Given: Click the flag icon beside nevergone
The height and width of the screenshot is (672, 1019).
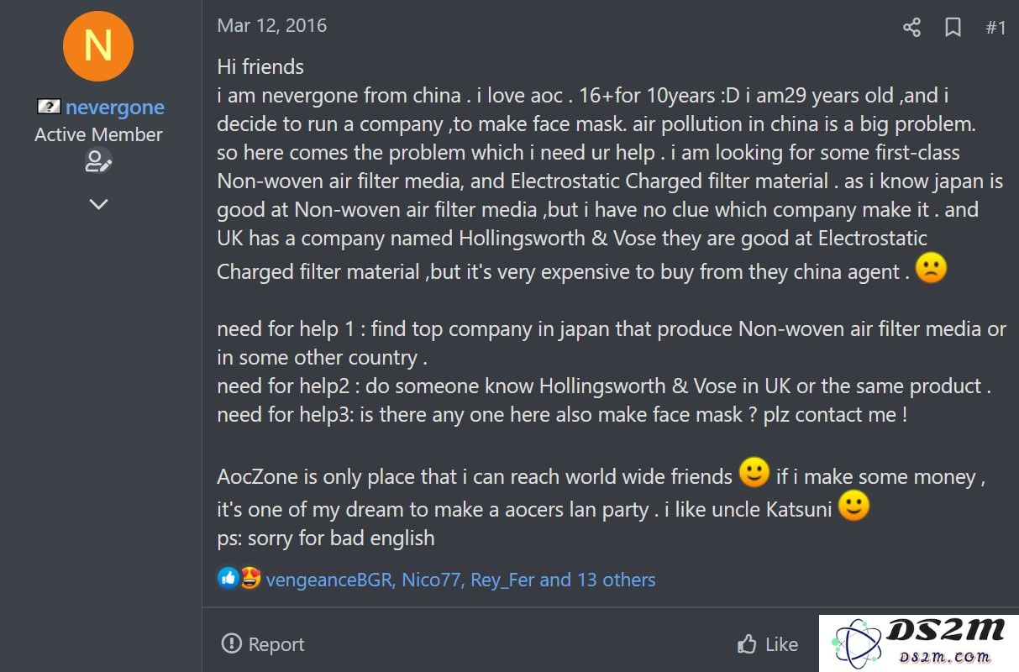Looking at the screenshot, I should pyautogui.click(x=49, y=107).
